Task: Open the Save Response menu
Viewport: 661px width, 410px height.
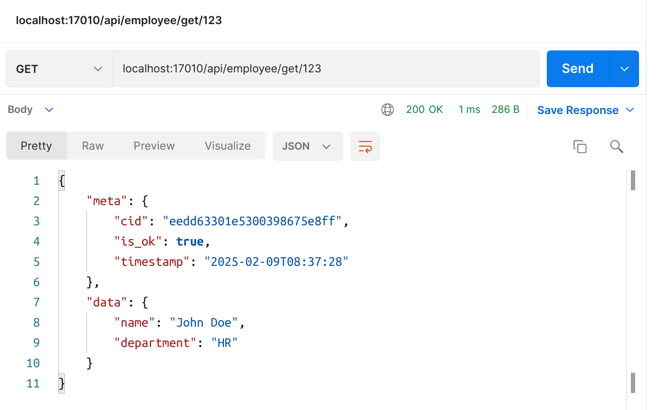Action: [x=585, y=110]
